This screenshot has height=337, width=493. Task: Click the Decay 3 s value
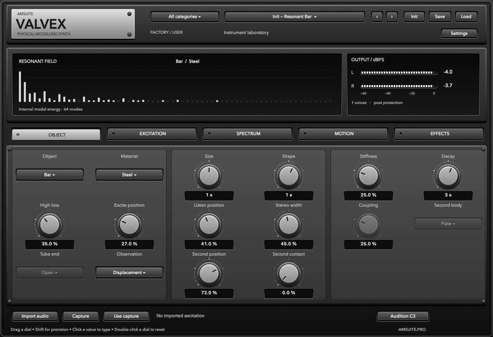click(448, 195)
